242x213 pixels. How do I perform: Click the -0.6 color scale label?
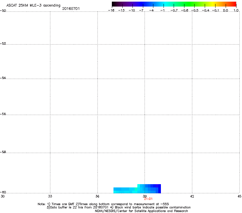click(x=184, y=10)
